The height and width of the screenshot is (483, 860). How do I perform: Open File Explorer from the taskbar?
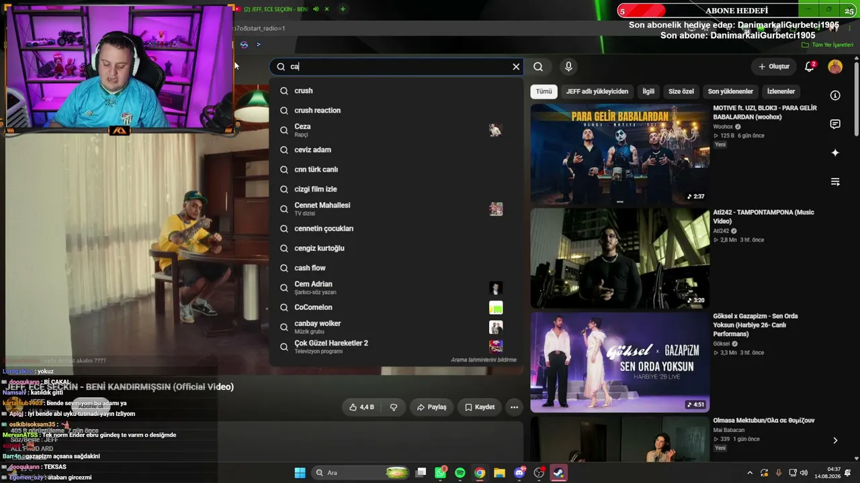499,473
